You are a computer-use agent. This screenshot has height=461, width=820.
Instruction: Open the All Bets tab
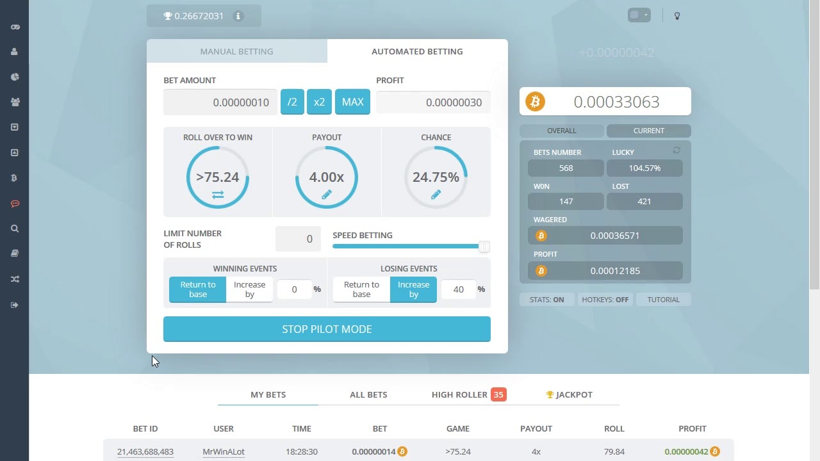(x=368, y=394)
